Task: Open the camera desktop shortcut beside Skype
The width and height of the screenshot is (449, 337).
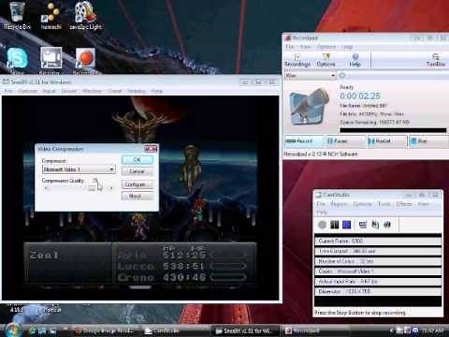Action: coord(51,59)
